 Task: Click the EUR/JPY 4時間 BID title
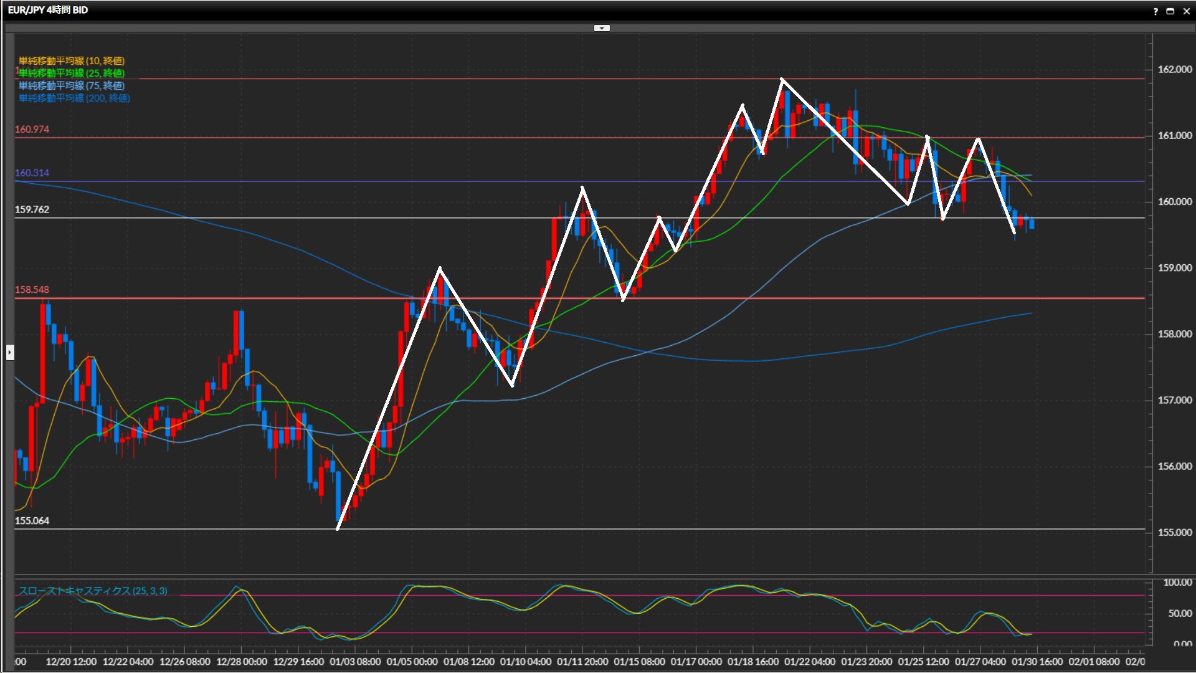point(48,10)
